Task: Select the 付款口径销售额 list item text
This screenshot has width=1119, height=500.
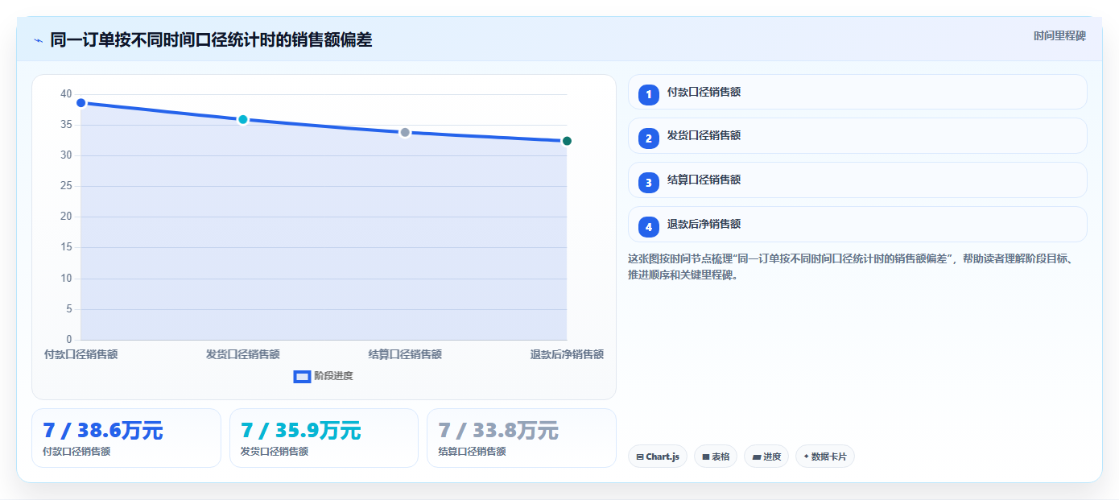Action: (x=704, y=92)
